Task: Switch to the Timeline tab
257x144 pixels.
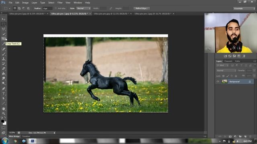Action: coord(26,136)
